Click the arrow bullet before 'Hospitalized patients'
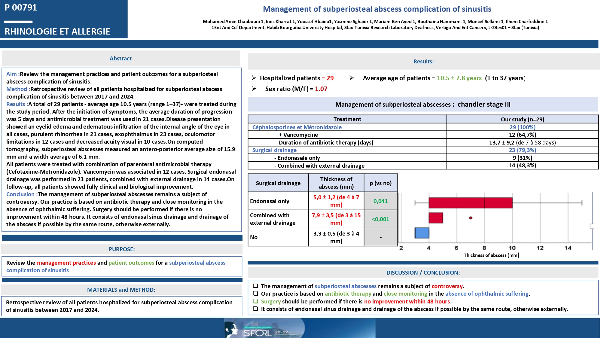Screen dimensions: 601x338 [254, 78]
